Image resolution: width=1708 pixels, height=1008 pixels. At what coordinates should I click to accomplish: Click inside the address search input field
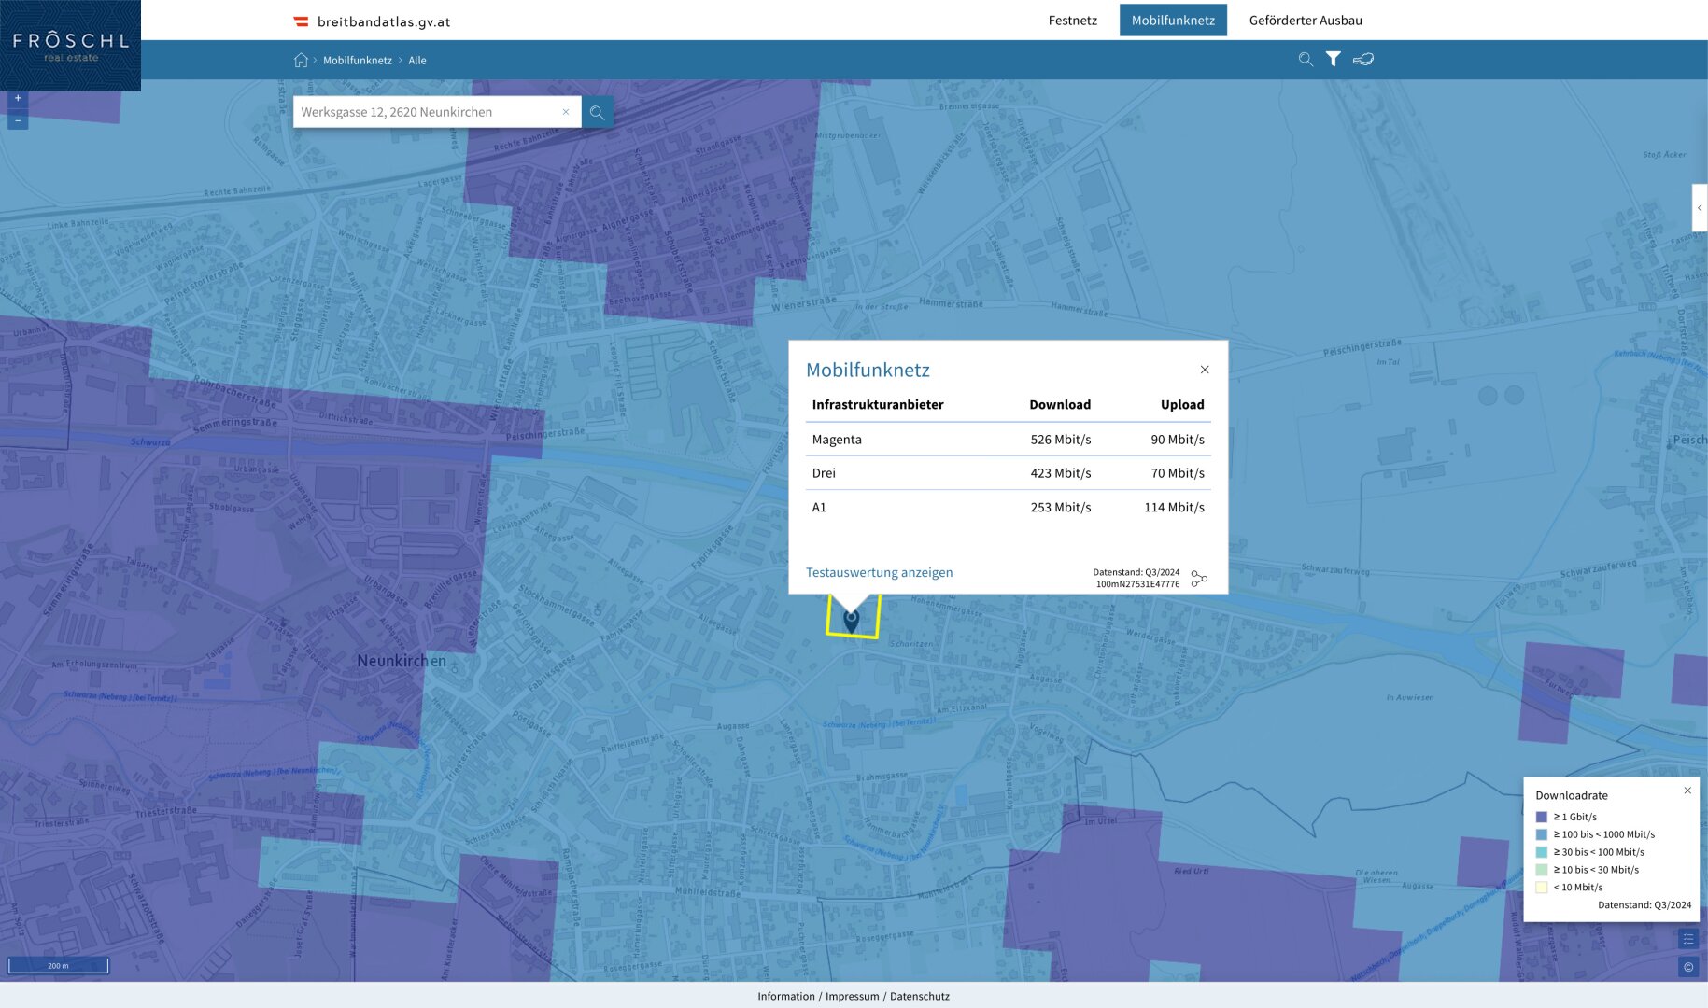pyautogui.click(x=425, y=112)
